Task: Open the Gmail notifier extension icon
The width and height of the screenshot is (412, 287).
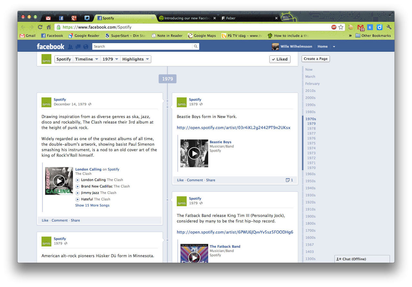Action: click(x=361, y=27)
